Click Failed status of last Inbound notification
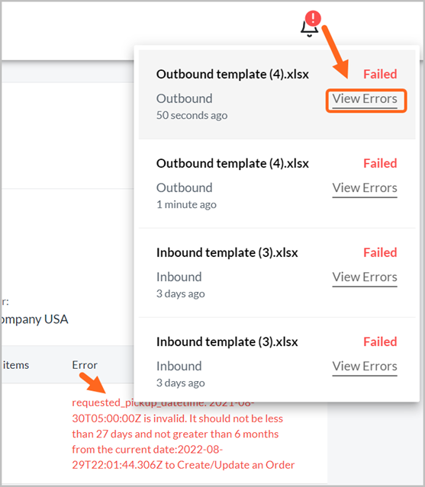 point(380,341)
